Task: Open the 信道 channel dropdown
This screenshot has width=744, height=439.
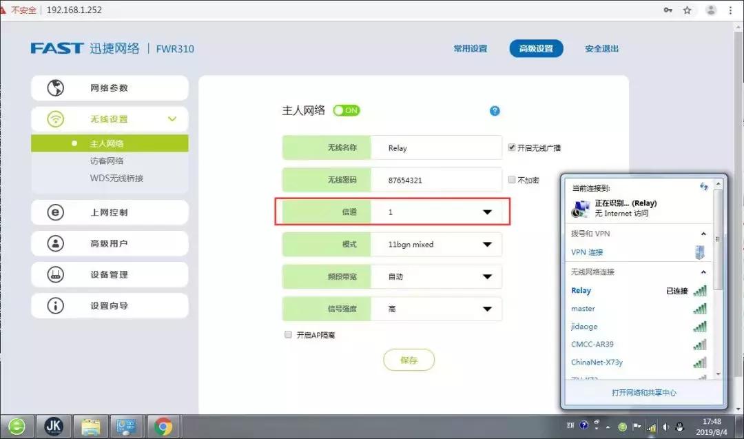Action: point(487,212)
